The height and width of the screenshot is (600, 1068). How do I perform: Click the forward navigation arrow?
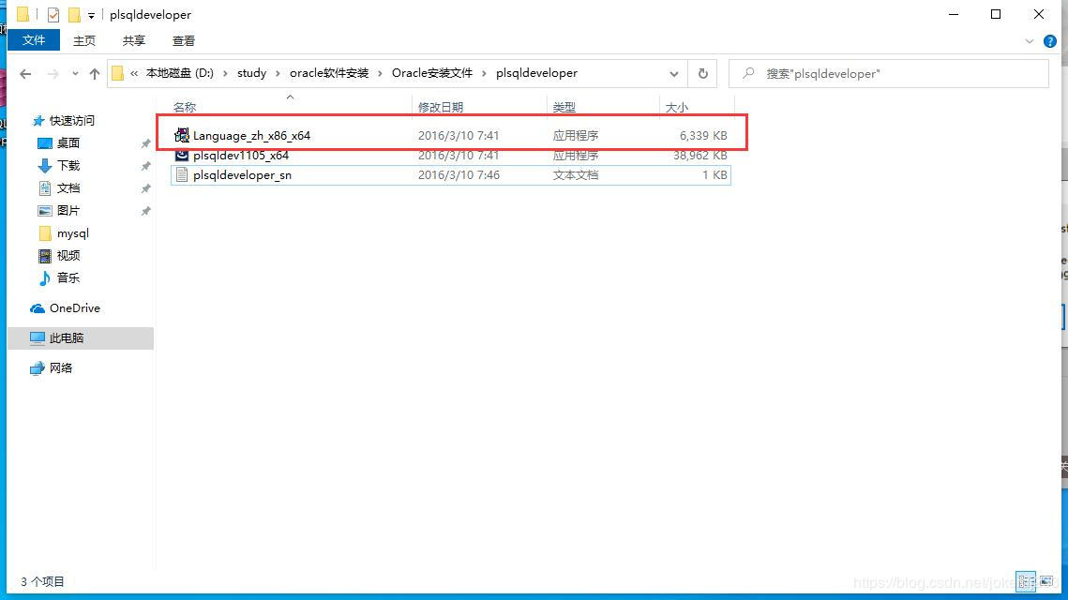[53, 73]
